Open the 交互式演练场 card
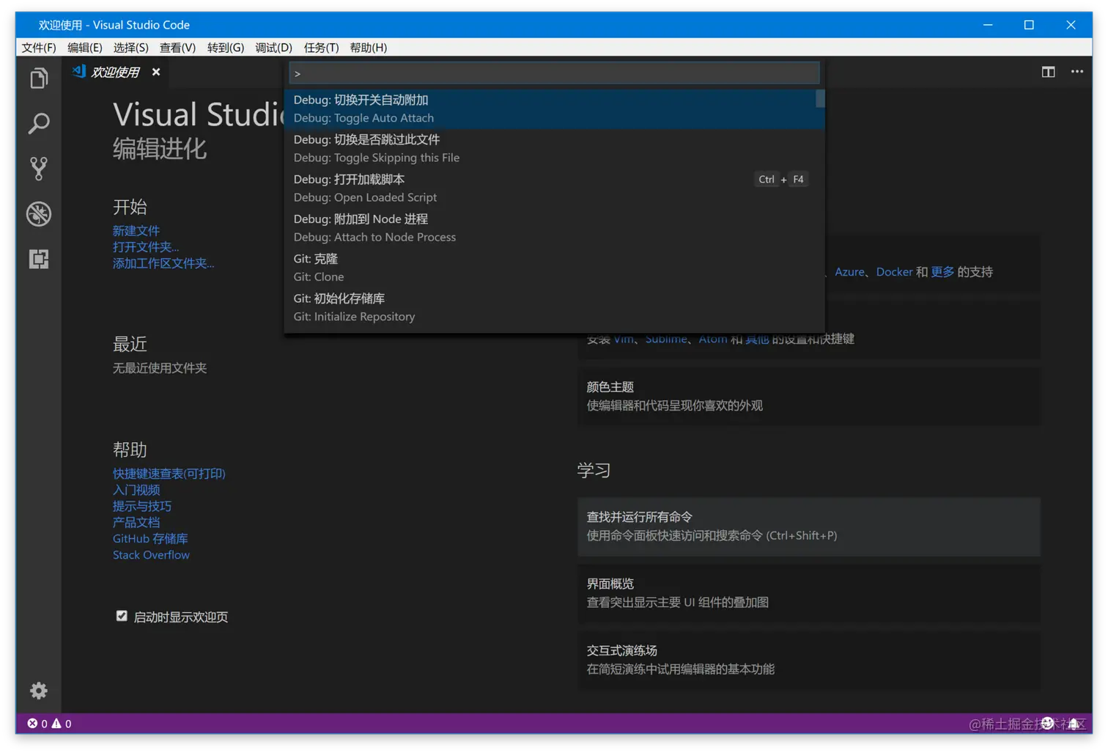1108x753 pixels. coord(809,660)
